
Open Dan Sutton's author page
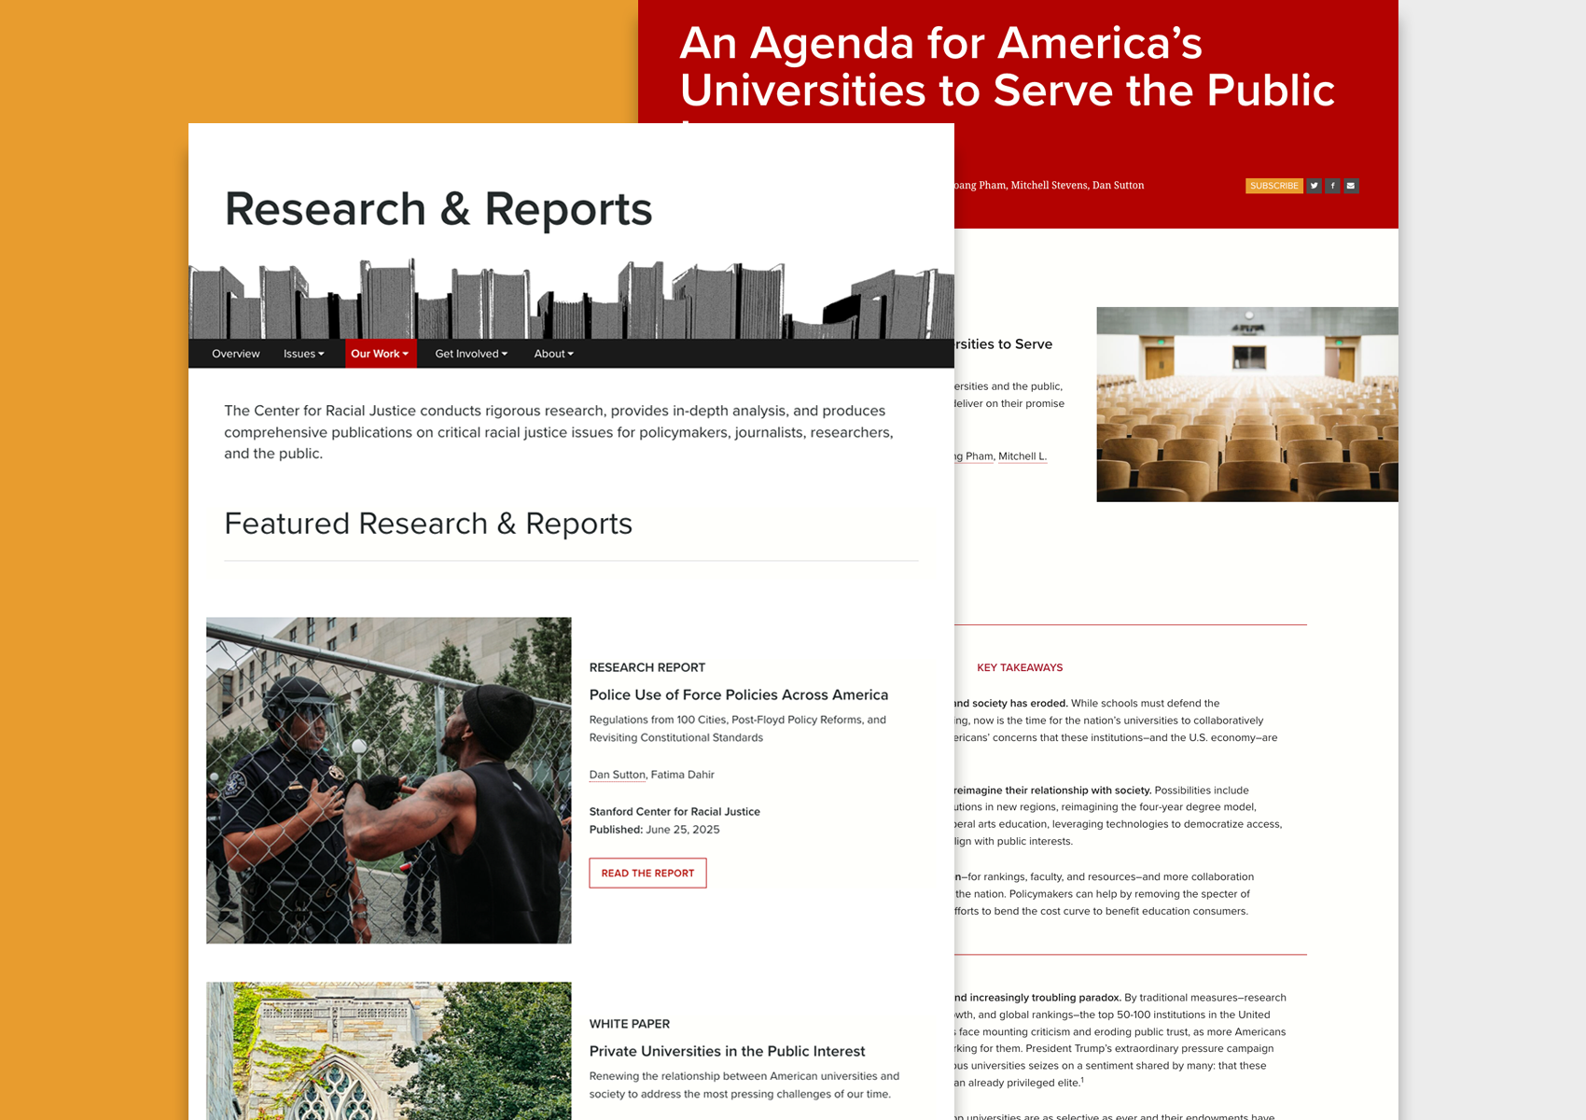tap(616, 775)
